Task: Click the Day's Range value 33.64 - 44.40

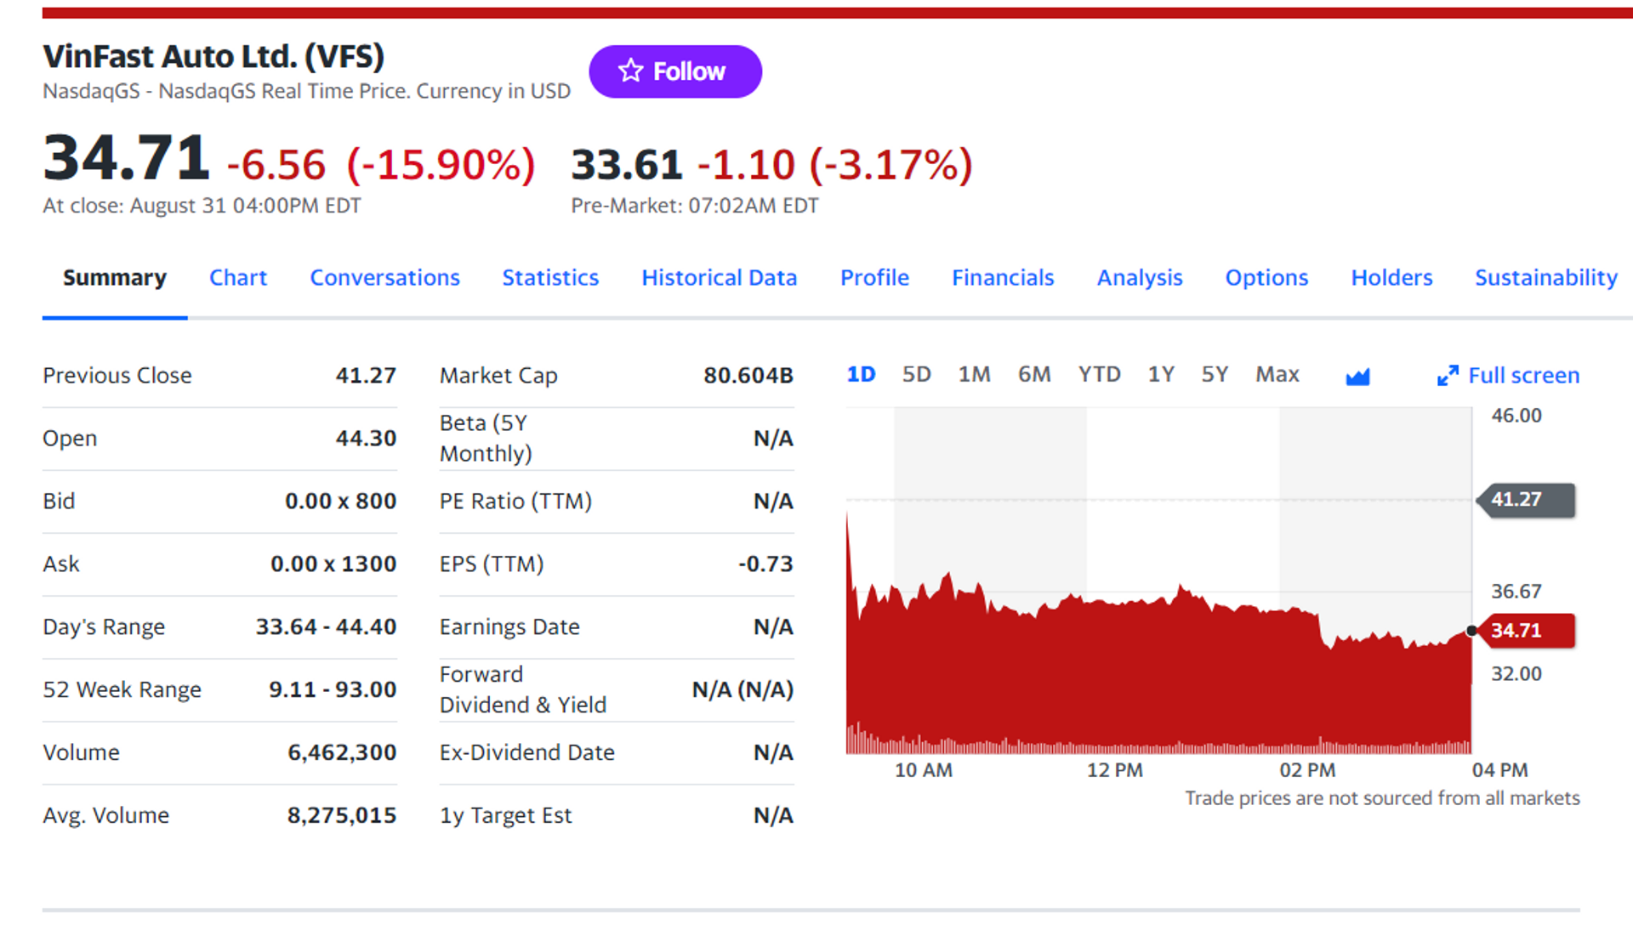Action: (x=326, y=627)
